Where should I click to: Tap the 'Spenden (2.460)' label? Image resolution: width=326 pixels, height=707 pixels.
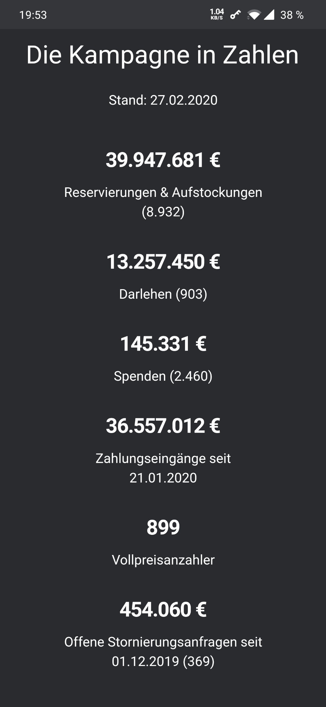click(163, 376)
